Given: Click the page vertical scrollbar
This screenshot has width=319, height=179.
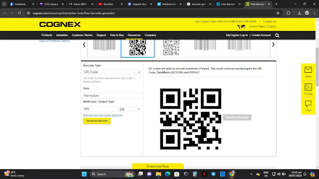Looking at the screenshot, I should click(317, 67).
